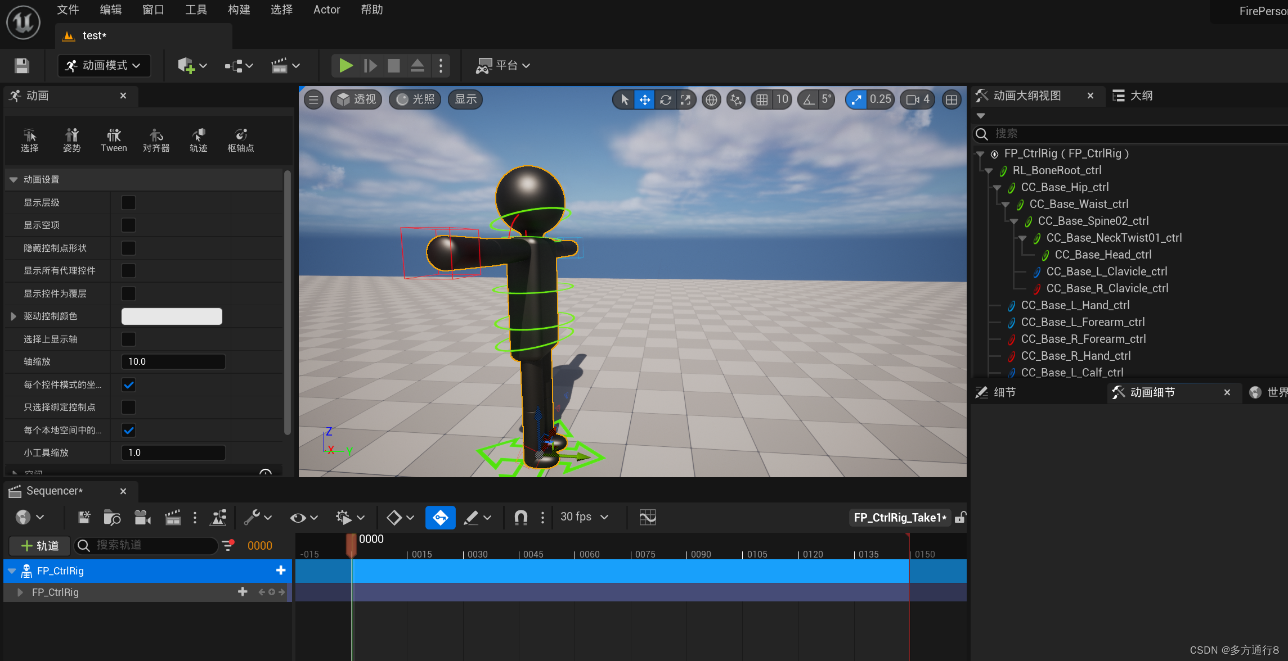Viewport: 1288px width, 661px height.
Task: Select CC_Base_Head_ctrl in the outliner
Action: (1103, 255)
